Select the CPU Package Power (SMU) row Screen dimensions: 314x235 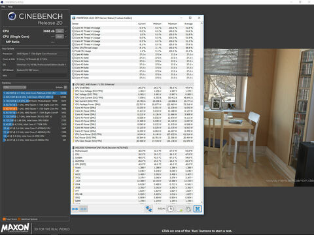tap(133, 104)
